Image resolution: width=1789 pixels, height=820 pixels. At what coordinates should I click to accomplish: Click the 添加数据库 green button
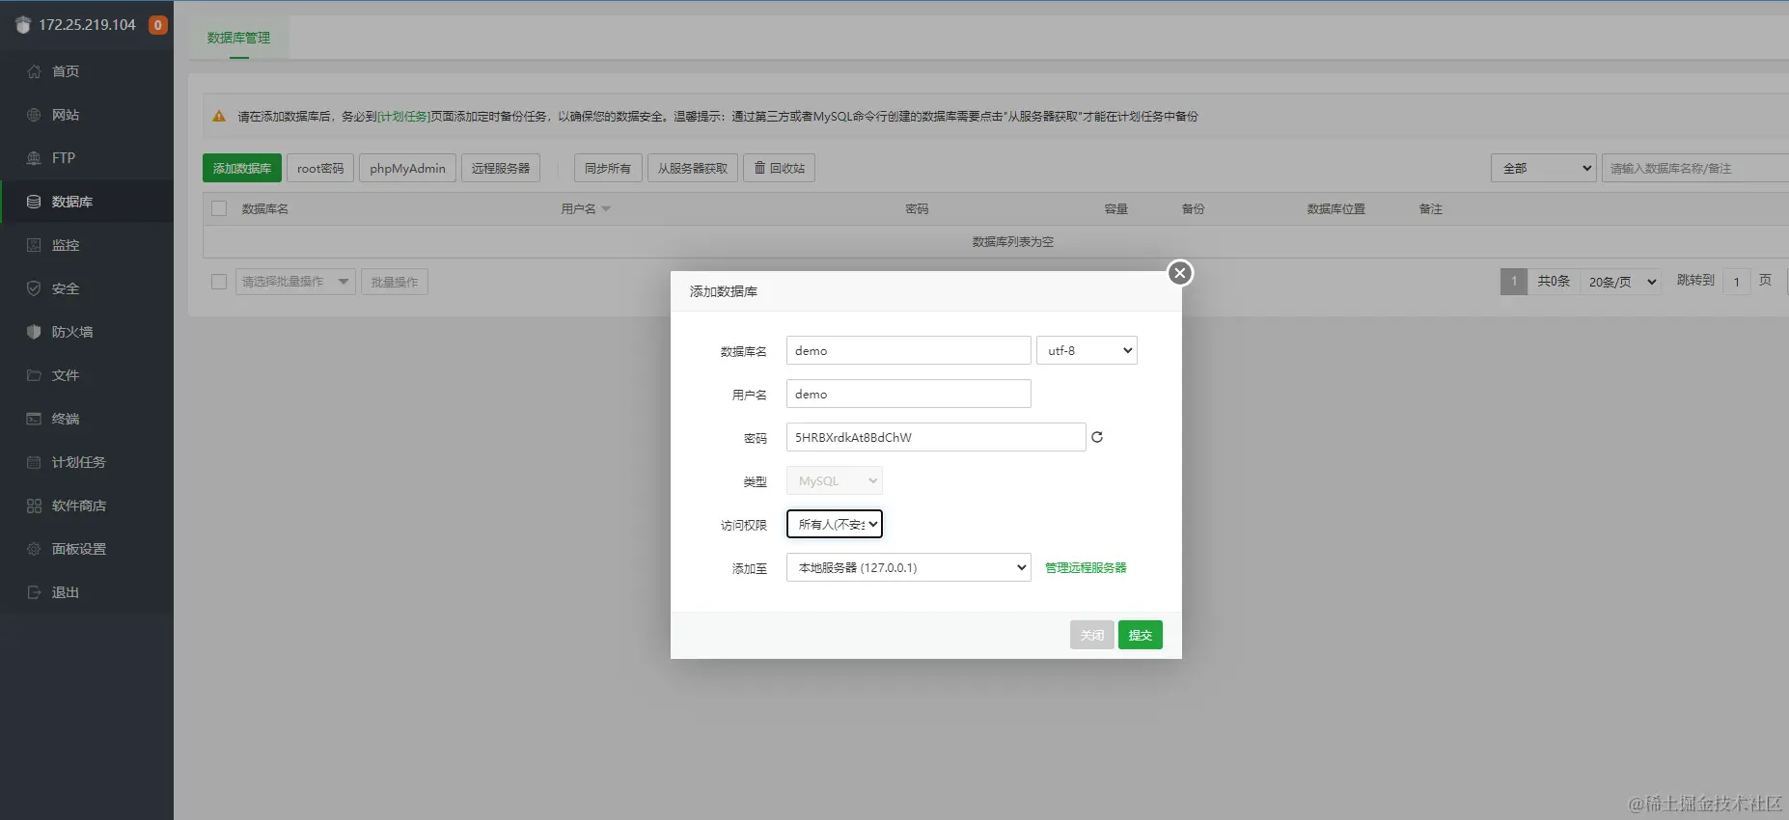click(242, 168)
